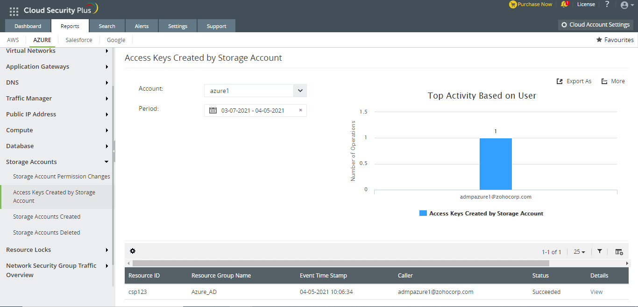The height and width of the screenshot is (307, 638).
Task: Click the License link
Action: pyautogui.click(x=586, y=4)
